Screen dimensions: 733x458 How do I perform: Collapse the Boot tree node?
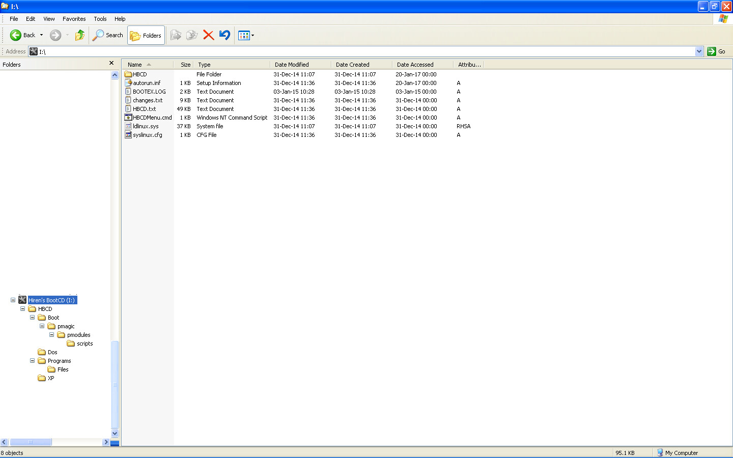(32, 318)
